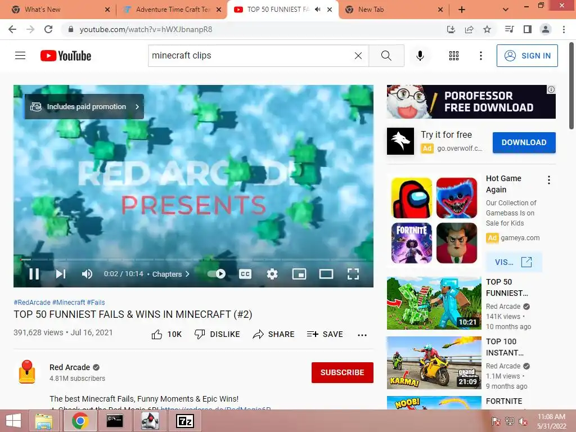The width and height of the screenshot is (576, 432).
Task: Open 7-Zip from the taskbar
Action: pos(185,421)
